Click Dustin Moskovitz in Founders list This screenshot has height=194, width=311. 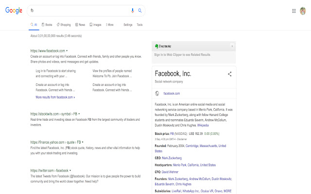click(x=222, y=179)
